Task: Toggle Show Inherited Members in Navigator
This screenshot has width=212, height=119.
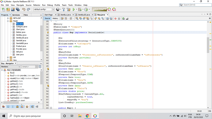Action: tap(3, 107)
